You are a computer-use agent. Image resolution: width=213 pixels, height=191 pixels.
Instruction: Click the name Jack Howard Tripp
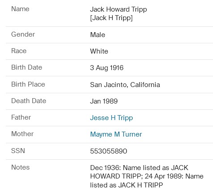point(119,9)
